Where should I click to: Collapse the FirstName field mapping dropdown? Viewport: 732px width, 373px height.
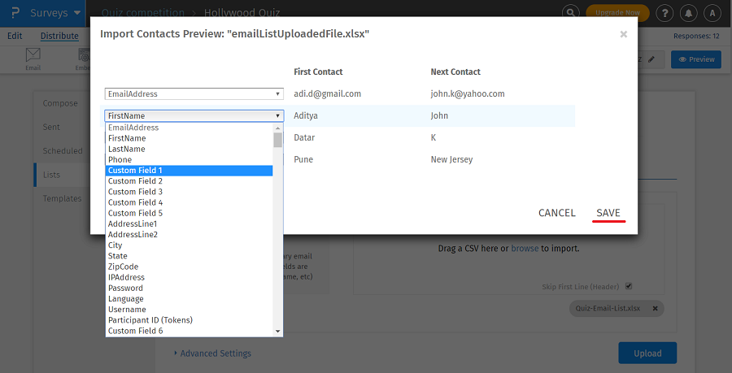click(194, 116)
